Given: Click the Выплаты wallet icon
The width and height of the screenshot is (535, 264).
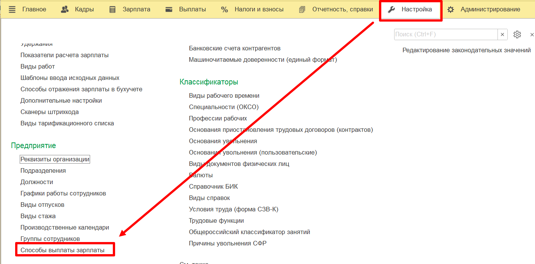Looking at the screenshot, I should click(x=169, y=9).
